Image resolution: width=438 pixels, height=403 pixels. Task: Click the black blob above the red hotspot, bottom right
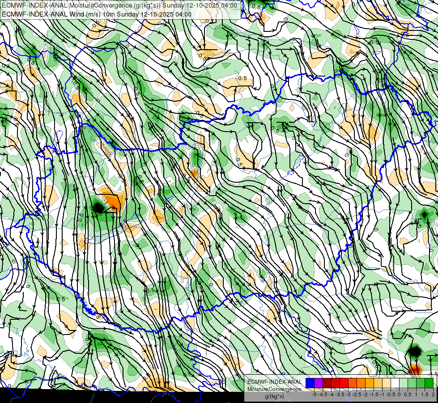(414, 351)
